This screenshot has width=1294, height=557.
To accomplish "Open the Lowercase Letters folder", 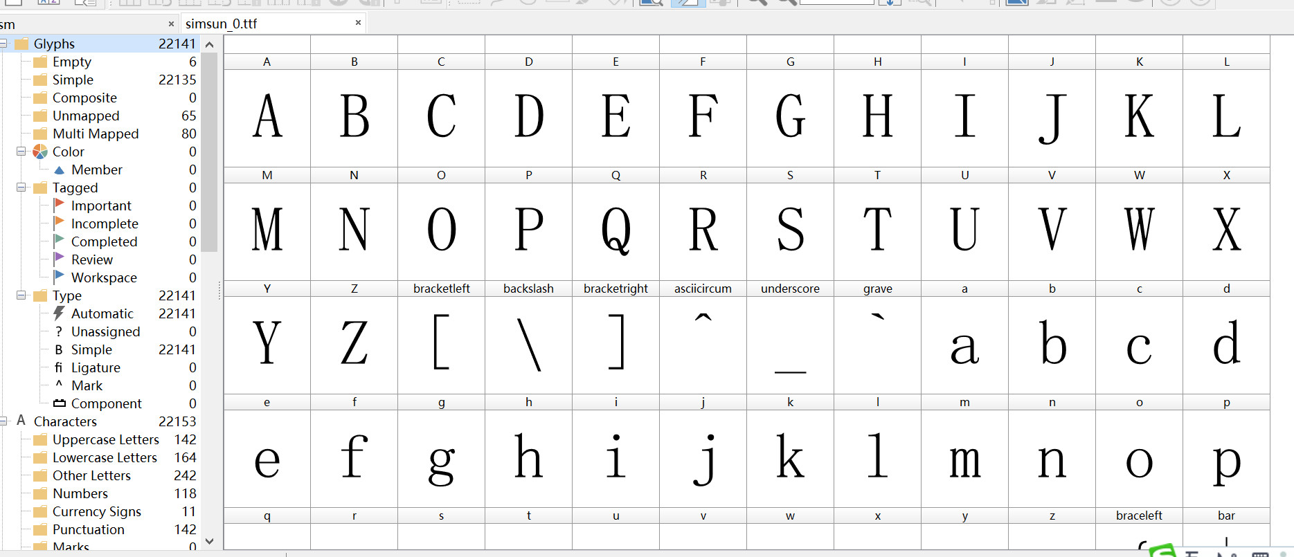I will pos(105,457).
